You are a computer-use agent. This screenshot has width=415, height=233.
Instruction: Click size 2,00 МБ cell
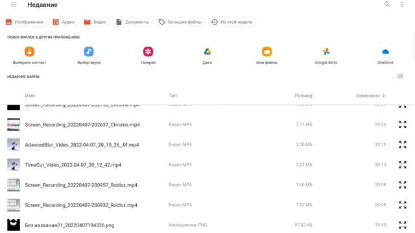pos(304,144)
